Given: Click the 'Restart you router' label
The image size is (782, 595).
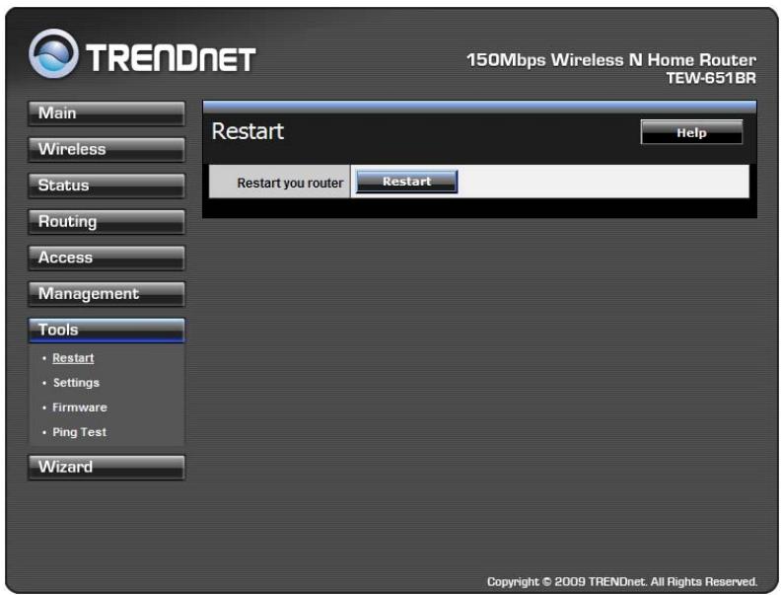Looking at the screenshot, I should point(290,184).
